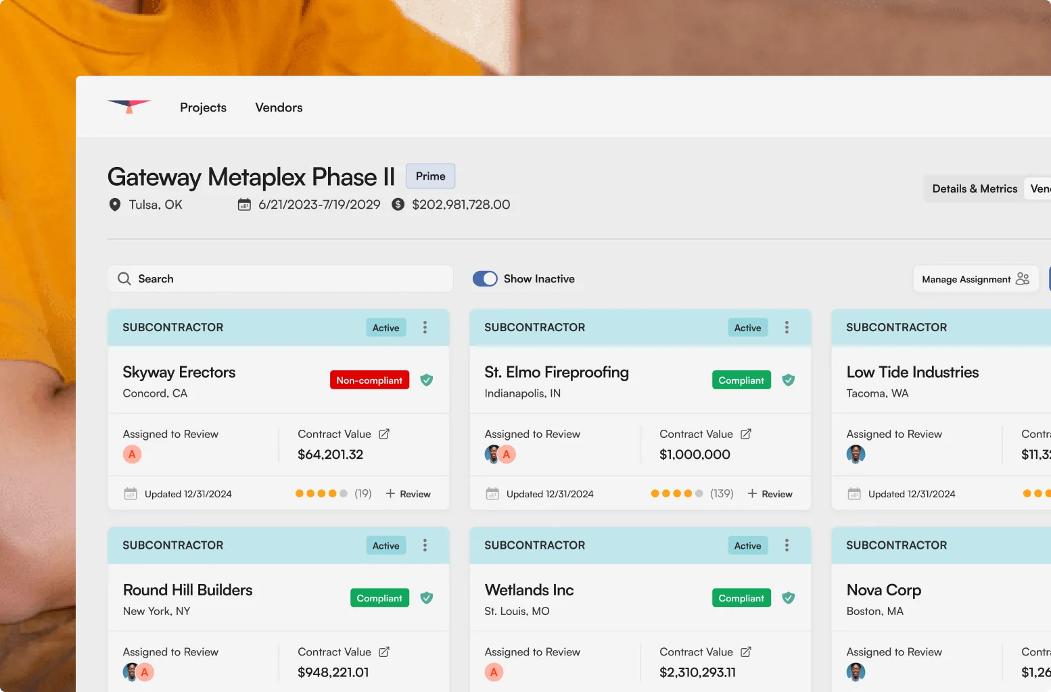Screen dimensions: 1051x692
Task: Open the Round Hill Builders vendor name
Action: (187, 590)
